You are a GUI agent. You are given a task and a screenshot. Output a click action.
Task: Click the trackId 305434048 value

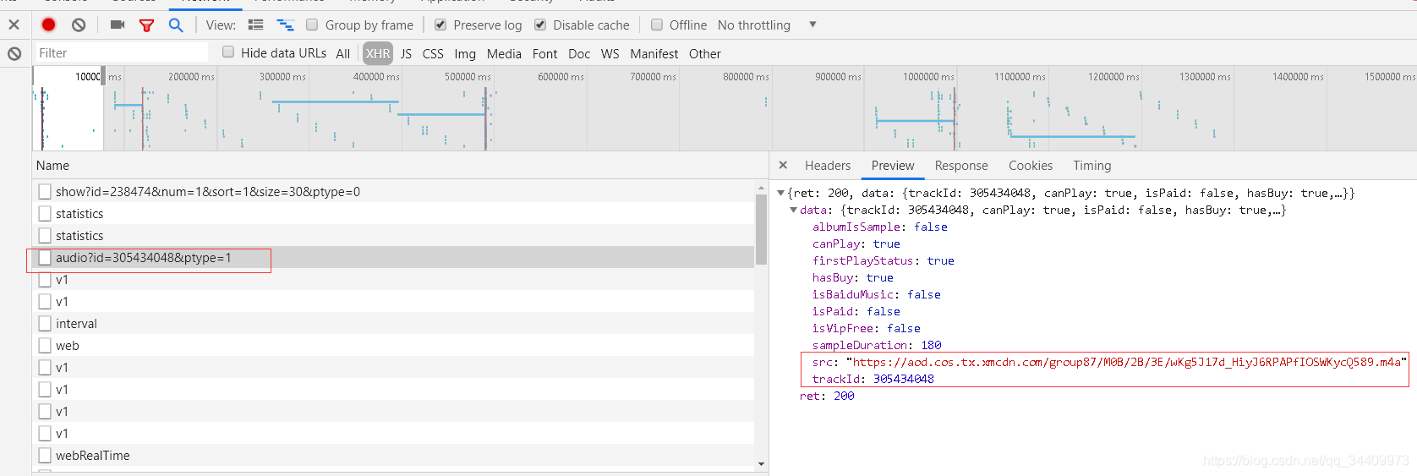point(904,379)
